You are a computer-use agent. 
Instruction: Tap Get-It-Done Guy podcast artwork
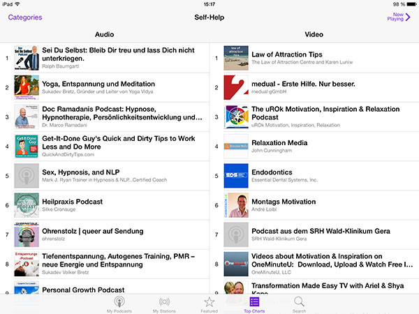(x=27, y=147)
